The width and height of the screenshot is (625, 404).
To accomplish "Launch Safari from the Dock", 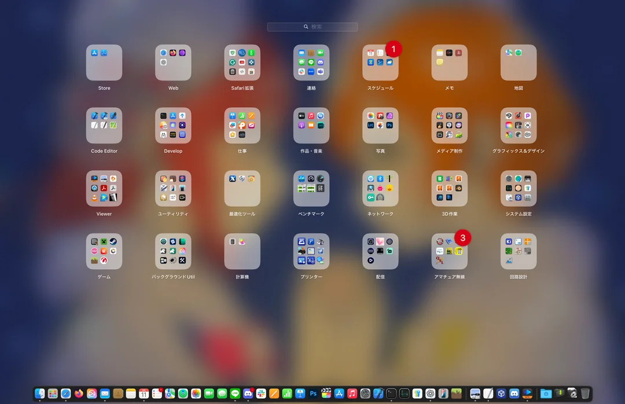I will [x=66, y=394].
